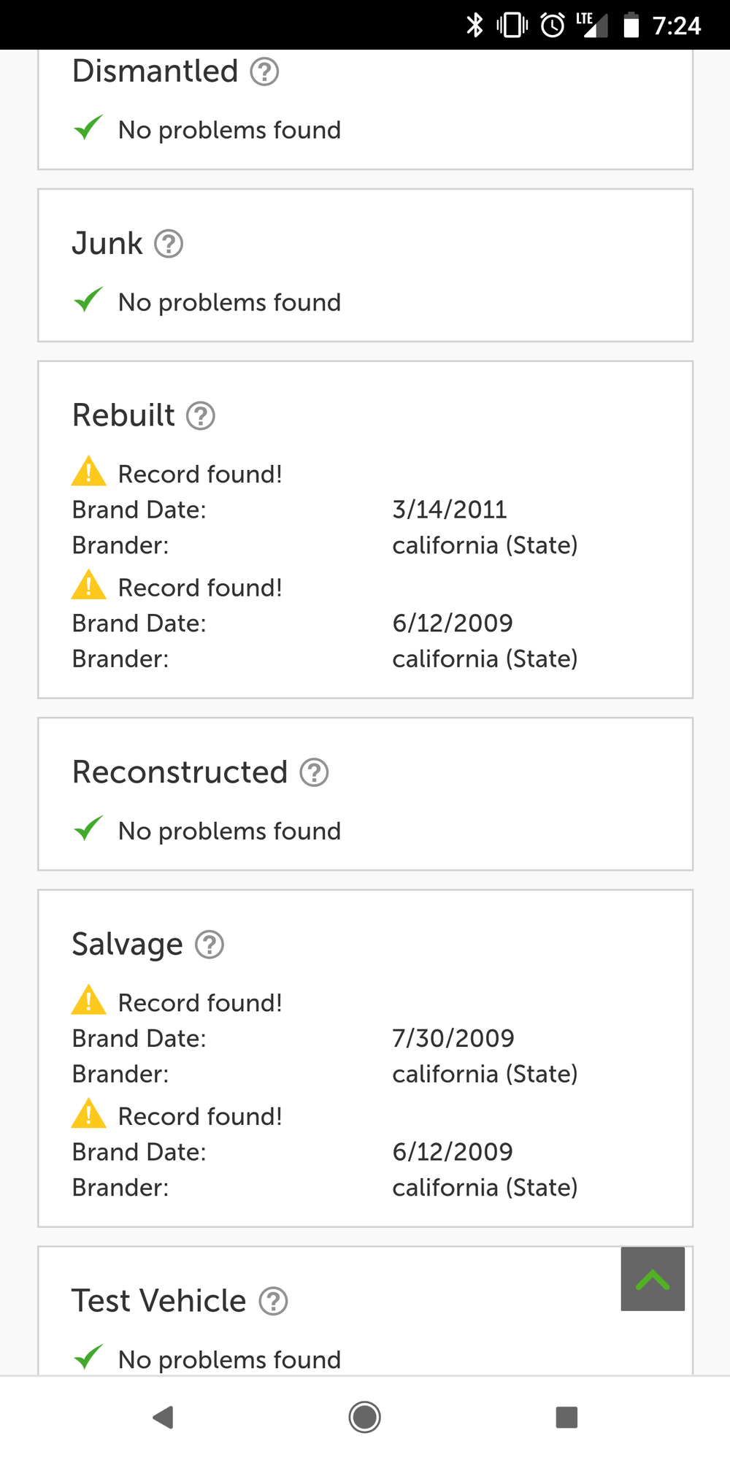730x1460 pixels.
Task: Open the Junk help question mark
Action: coord(169,244)
